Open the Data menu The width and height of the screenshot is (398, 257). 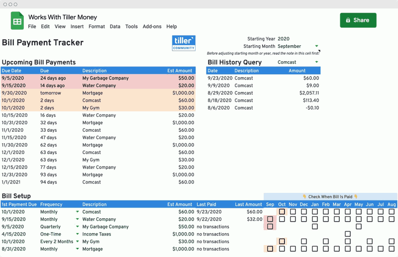[115, 26]
